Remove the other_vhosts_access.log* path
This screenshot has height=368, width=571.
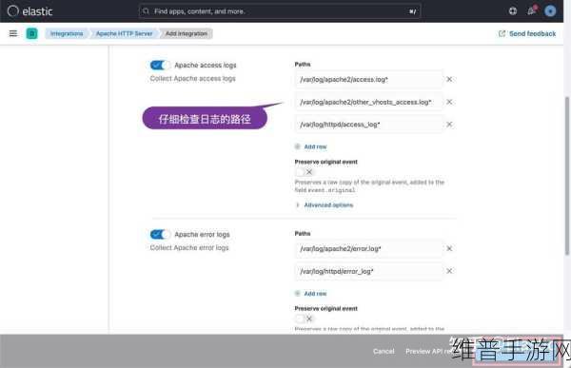(x=449, y=102)
